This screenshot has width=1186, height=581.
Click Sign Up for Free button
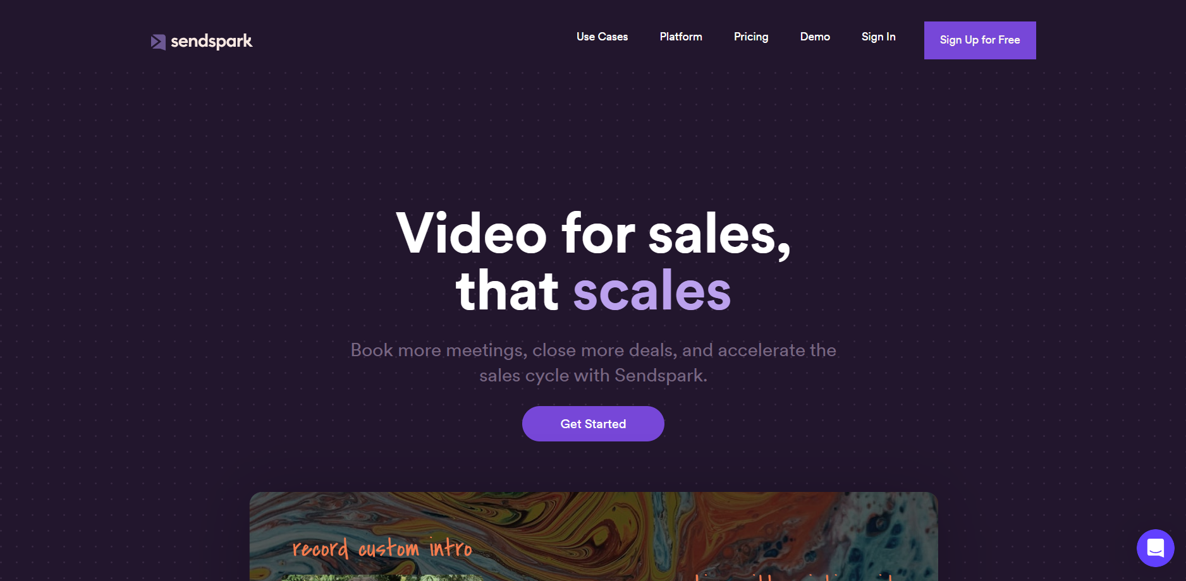point(980,40)
